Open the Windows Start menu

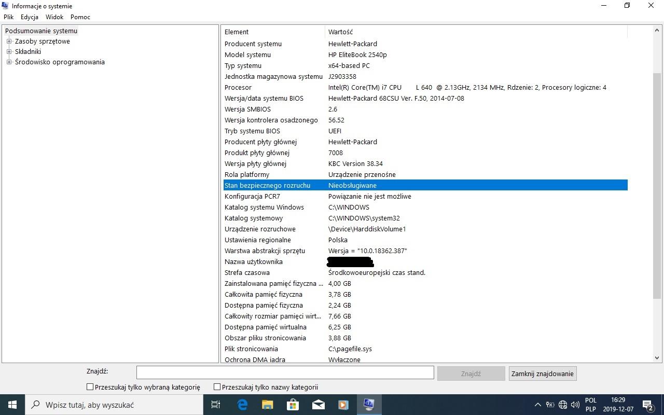point(12,405)
